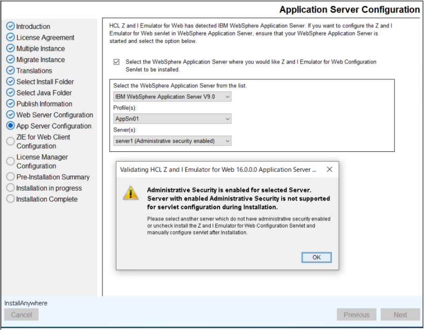Click the InstallAnywhere label
425x330 pixels.
(26, 303)
